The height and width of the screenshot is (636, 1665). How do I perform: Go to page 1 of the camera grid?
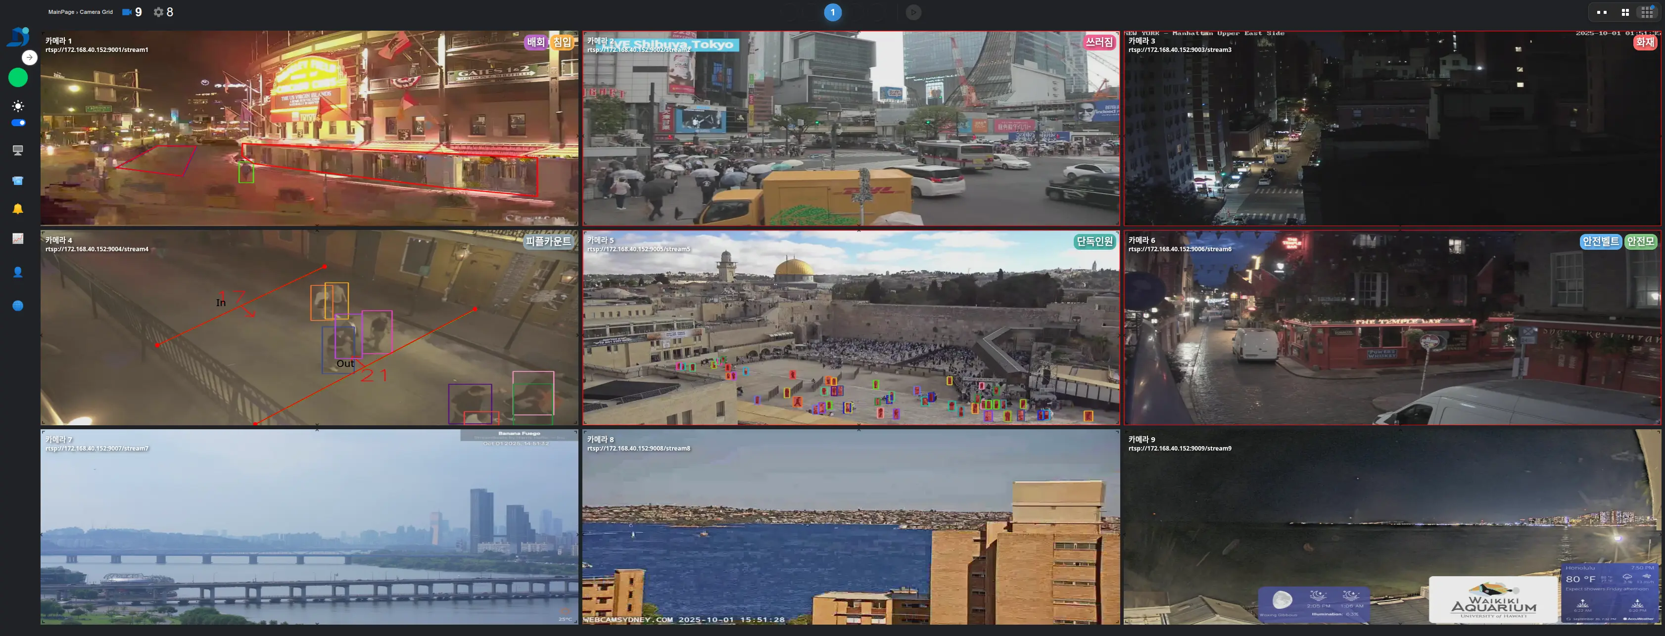[832, 12]
